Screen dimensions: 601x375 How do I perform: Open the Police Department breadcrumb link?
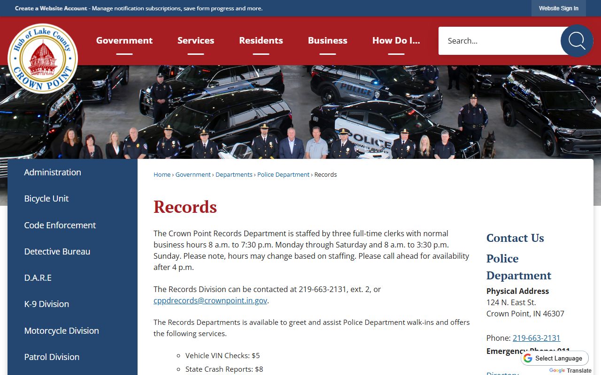(x=284, y=174)
